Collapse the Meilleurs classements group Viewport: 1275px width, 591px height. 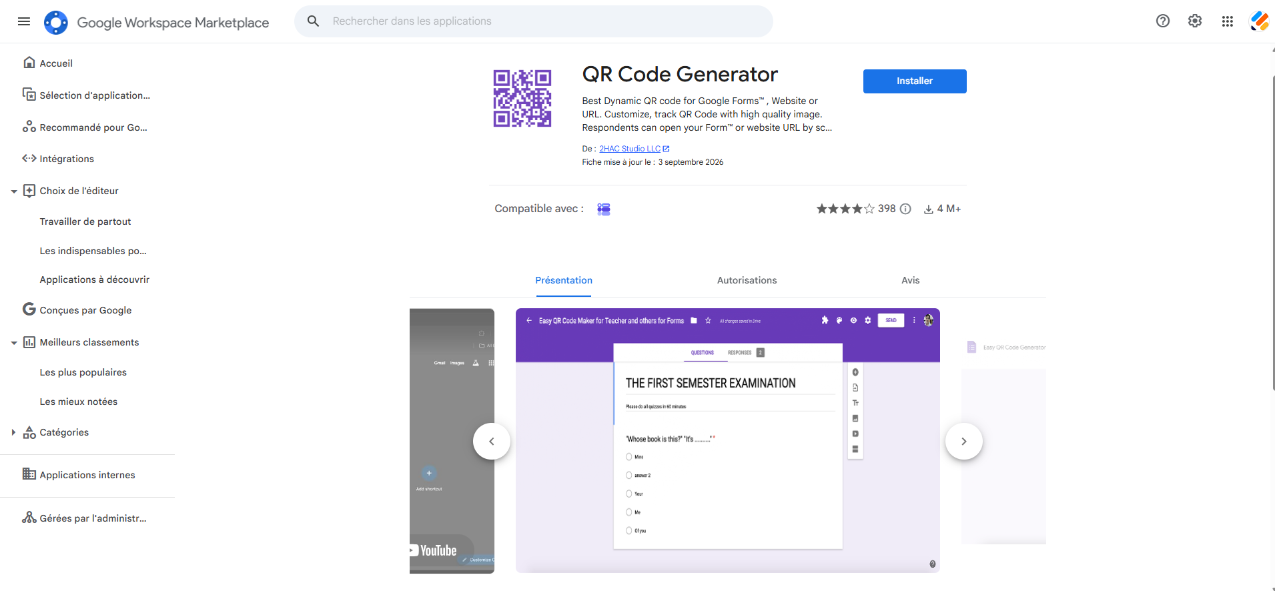click(14, 343)
